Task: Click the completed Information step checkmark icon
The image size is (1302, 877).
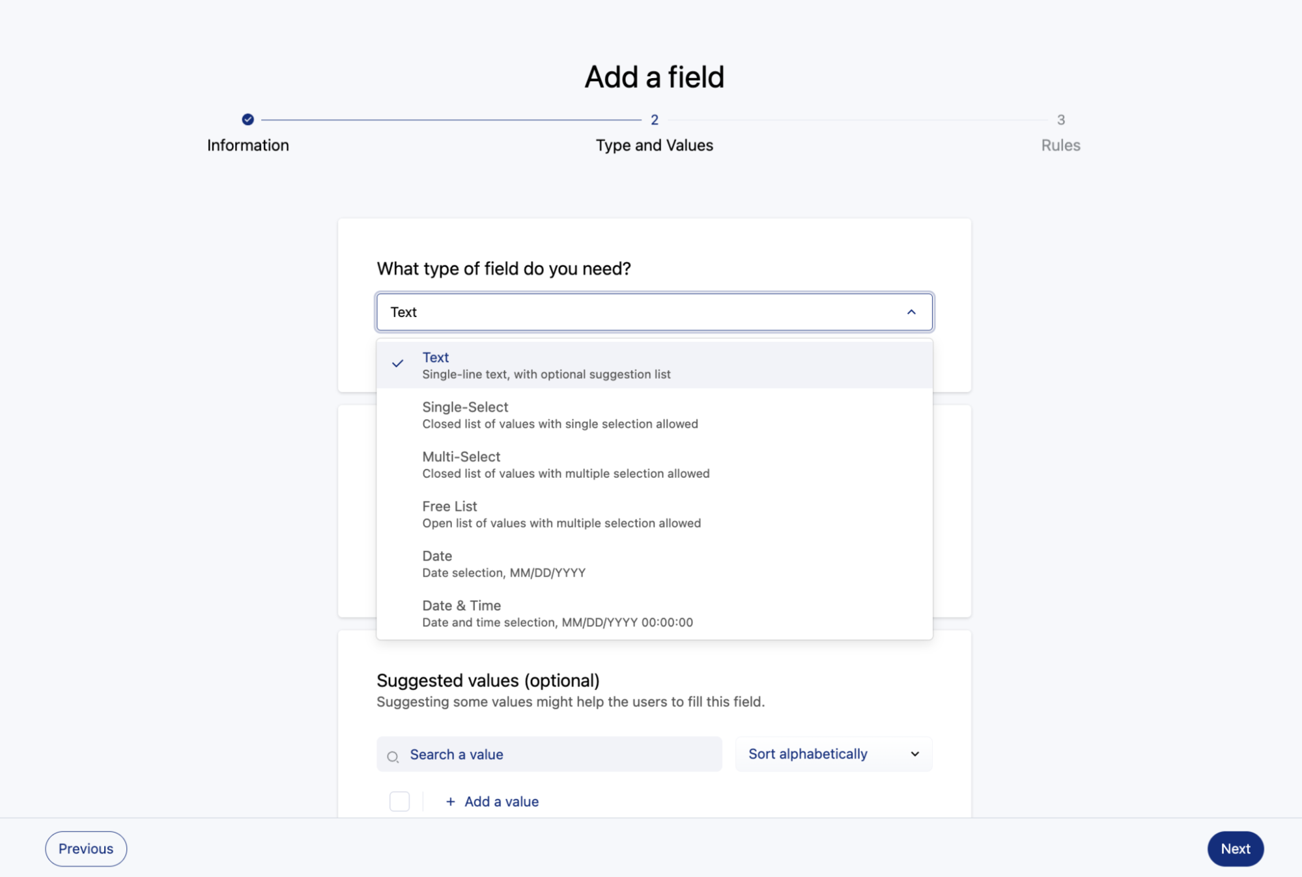Action: pos(248,120)
